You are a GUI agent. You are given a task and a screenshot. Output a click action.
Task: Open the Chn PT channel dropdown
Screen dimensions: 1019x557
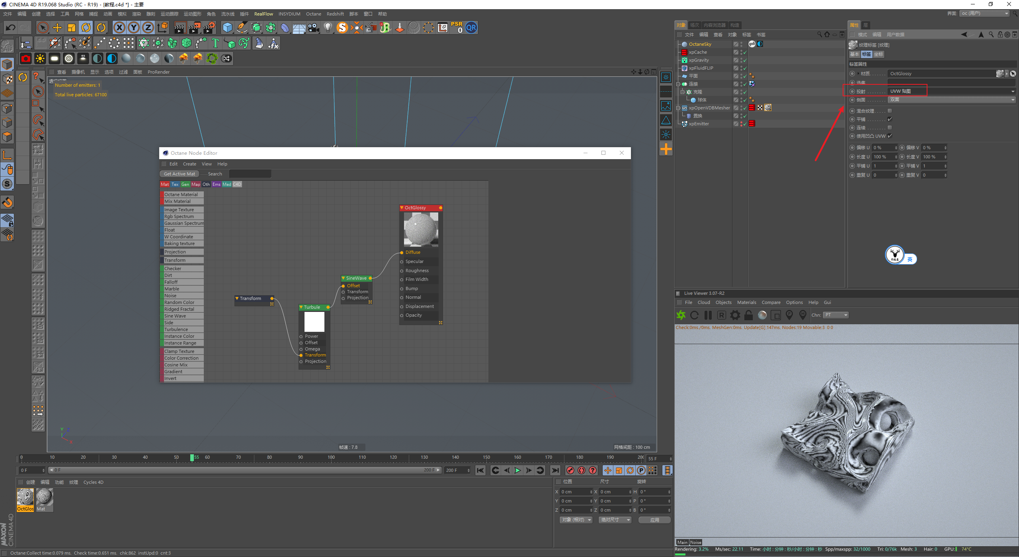click(x=836, y=315)
